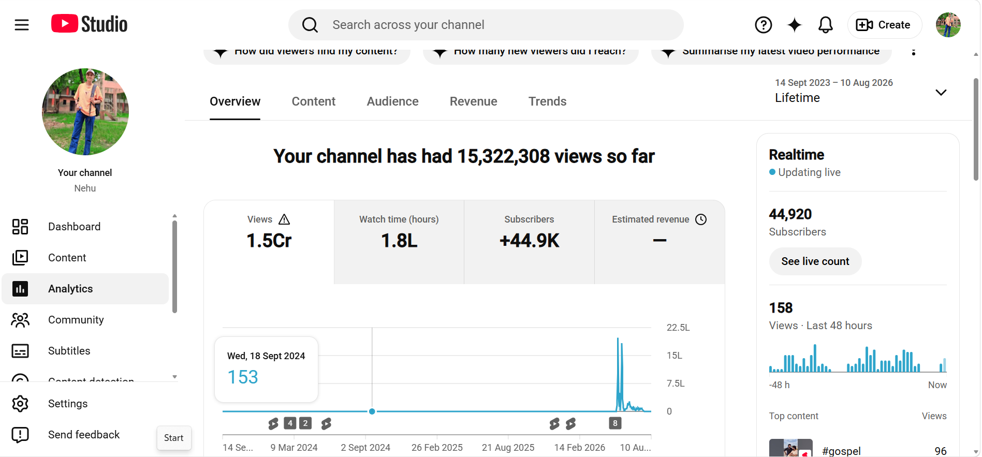Image resolution: width=982 pixels, height=457 pixels.
Task: Click the main page vertical scrollbar thumb
Action: (976, 129)
